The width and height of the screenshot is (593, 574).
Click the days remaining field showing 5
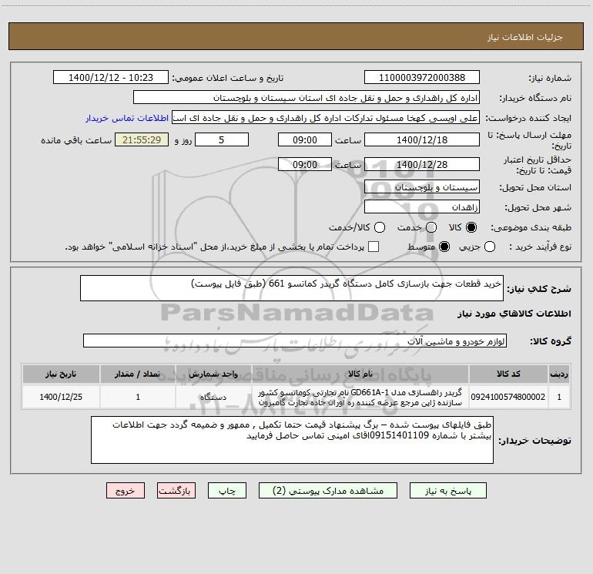tap(222, 139)
